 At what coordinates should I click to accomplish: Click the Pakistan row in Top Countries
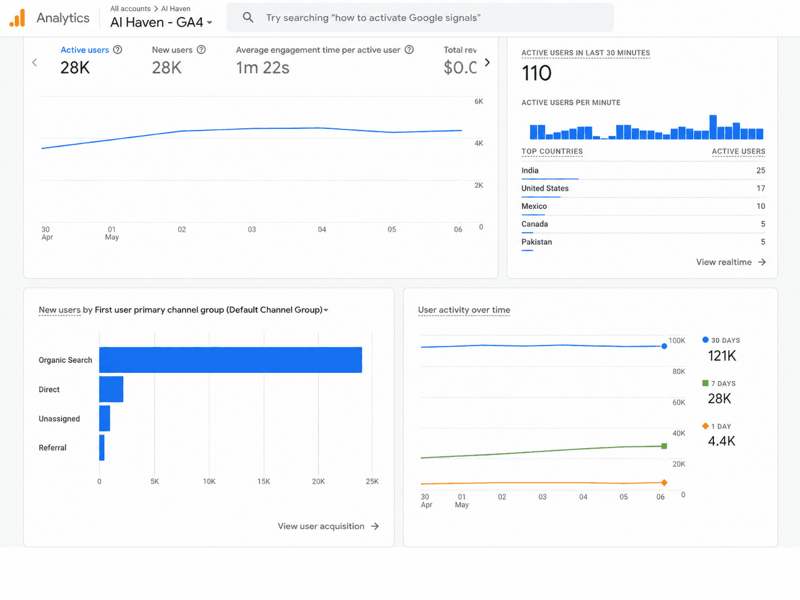643,242
